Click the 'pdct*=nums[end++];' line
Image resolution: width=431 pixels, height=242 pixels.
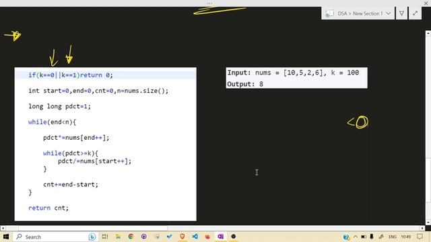(x=76, y=138)
